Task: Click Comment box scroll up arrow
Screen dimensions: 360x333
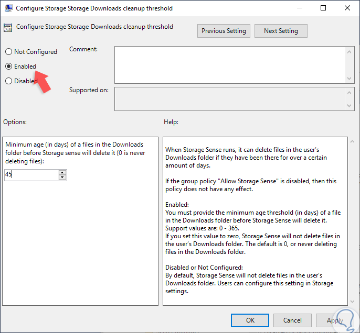Action: click(x=349, y=52)
